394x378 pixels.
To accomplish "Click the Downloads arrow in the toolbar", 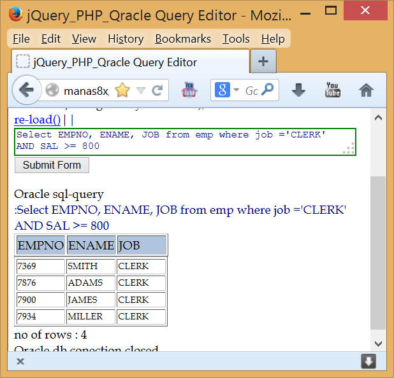I will [x=298, y=90].
